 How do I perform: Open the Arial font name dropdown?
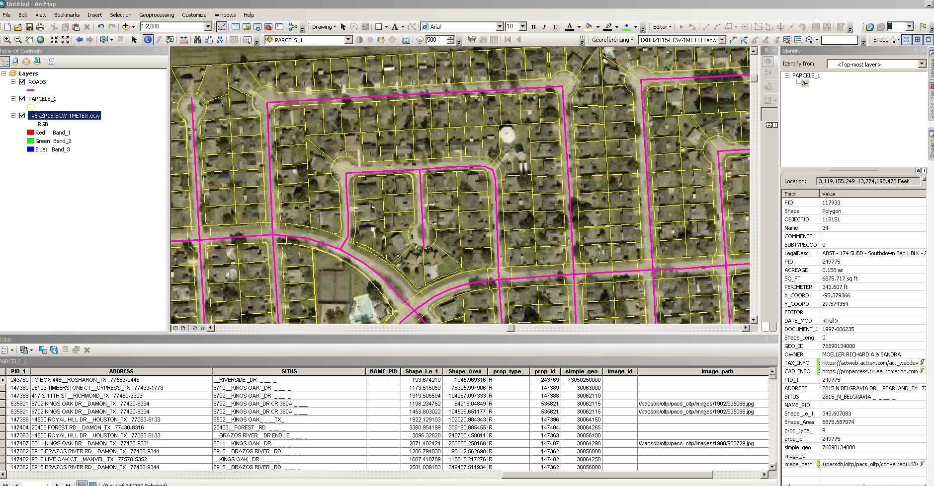[500, 26]
